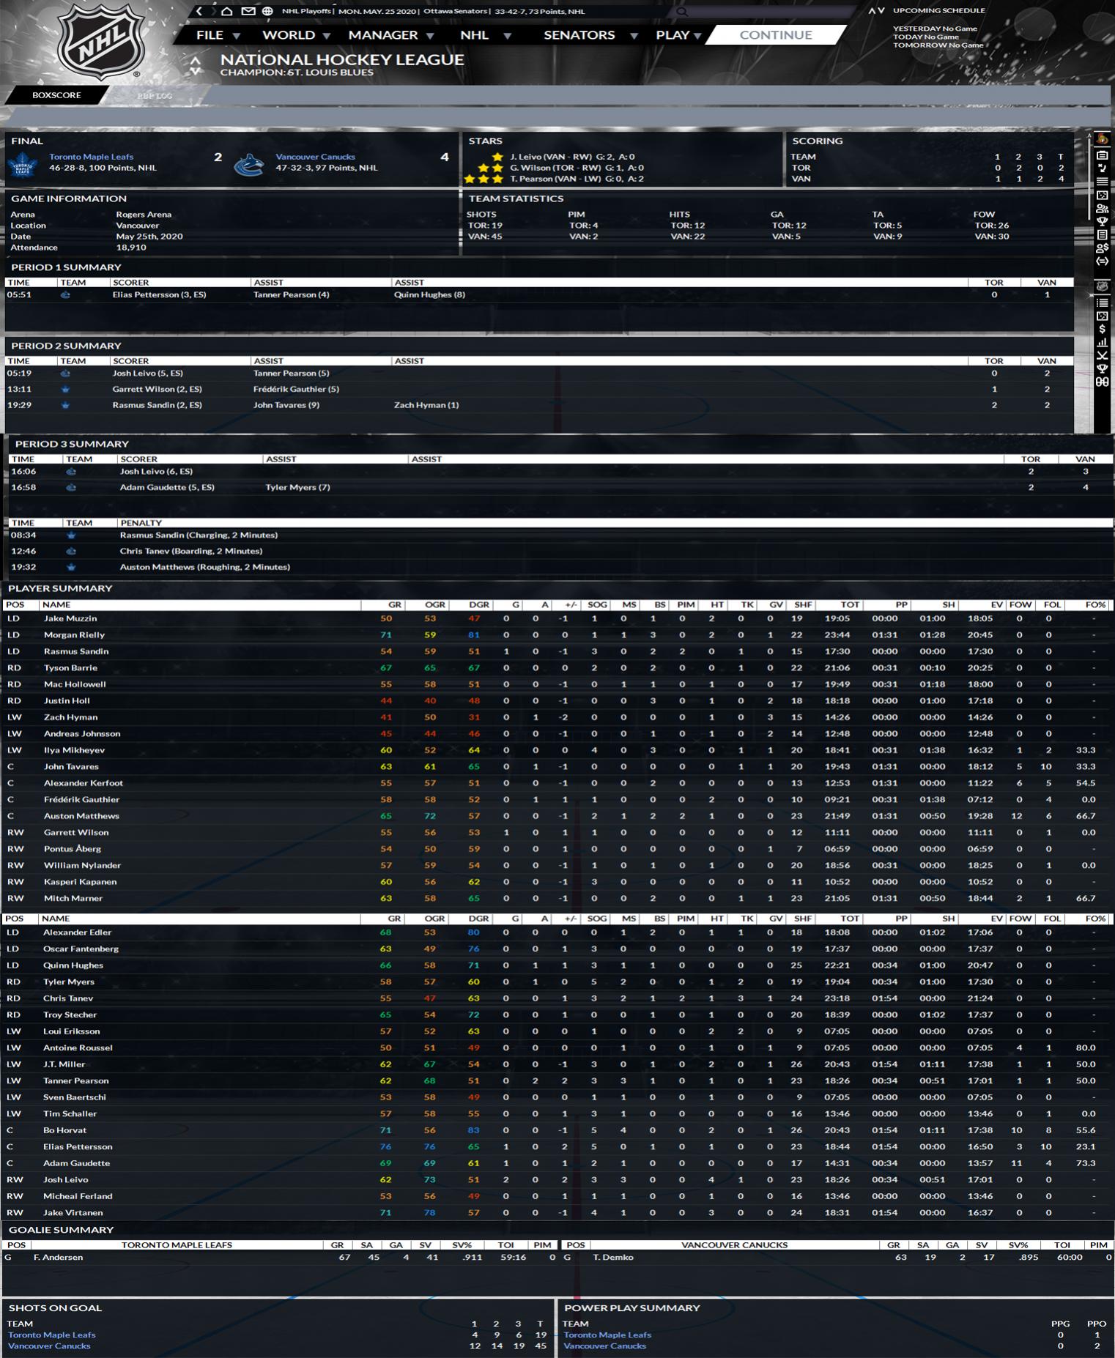The height and width of the screenshot is (1358, 1115).
Task: Open the lower rink scores icon
Action: (1102, 316)
